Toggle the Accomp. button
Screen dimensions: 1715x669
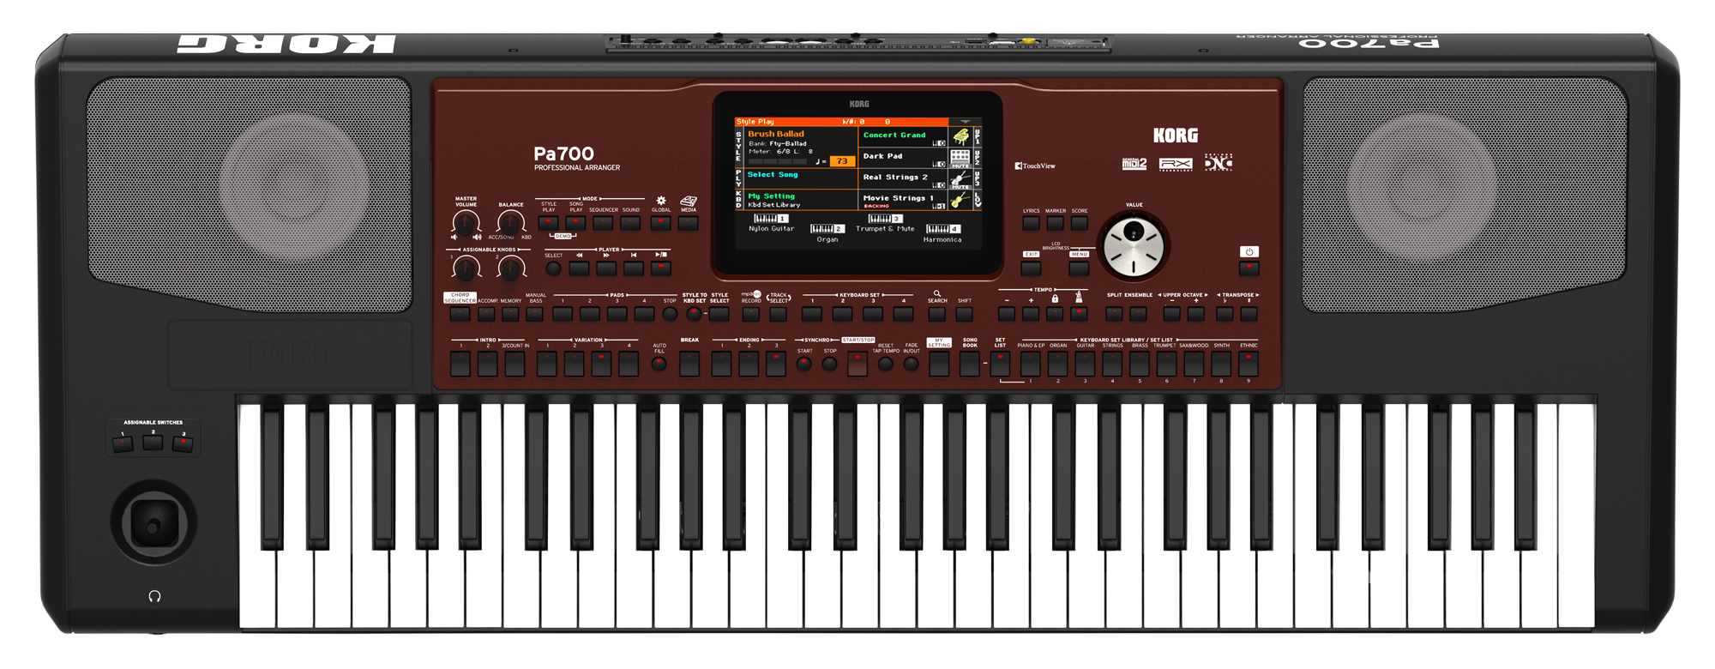coord(487,314)
